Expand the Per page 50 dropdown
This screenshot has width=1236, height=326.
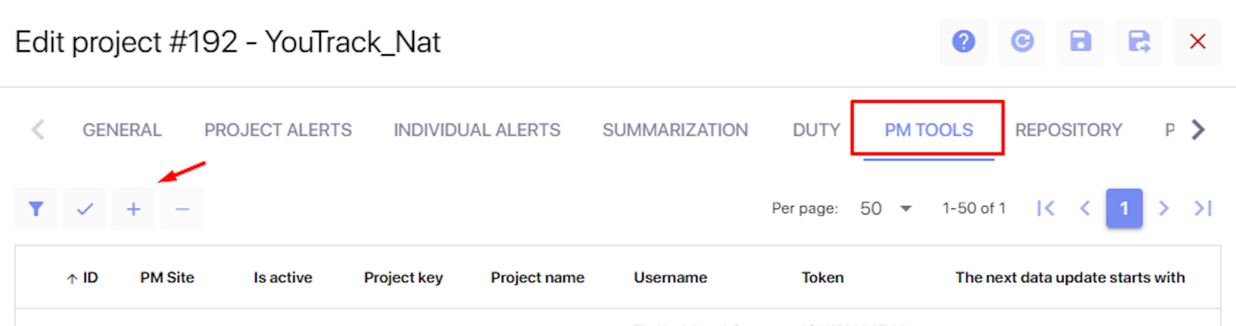click(x=886, y=209)
